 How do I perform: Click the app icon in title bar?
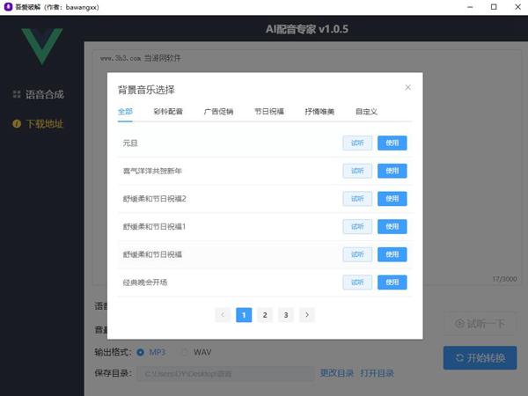[x=8, y=8]
